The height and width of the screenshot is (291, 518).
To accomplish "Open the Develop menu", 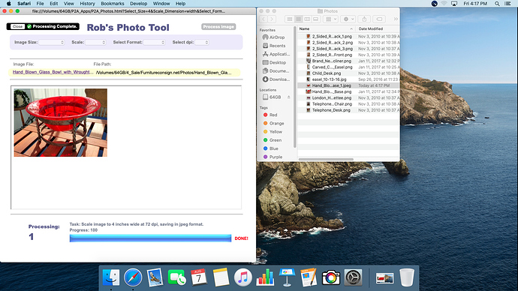I will tap(138, 4).
